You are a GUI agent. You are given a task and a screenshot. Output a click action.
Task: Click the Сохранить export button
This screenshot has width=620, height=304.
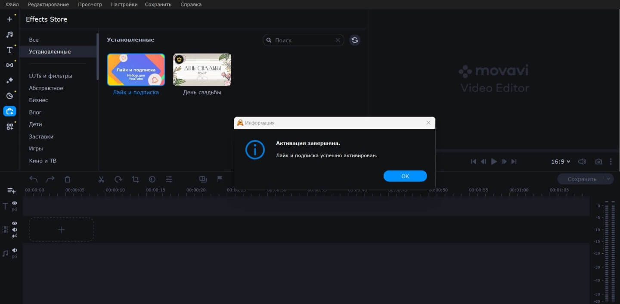click(x=582, y=179)
